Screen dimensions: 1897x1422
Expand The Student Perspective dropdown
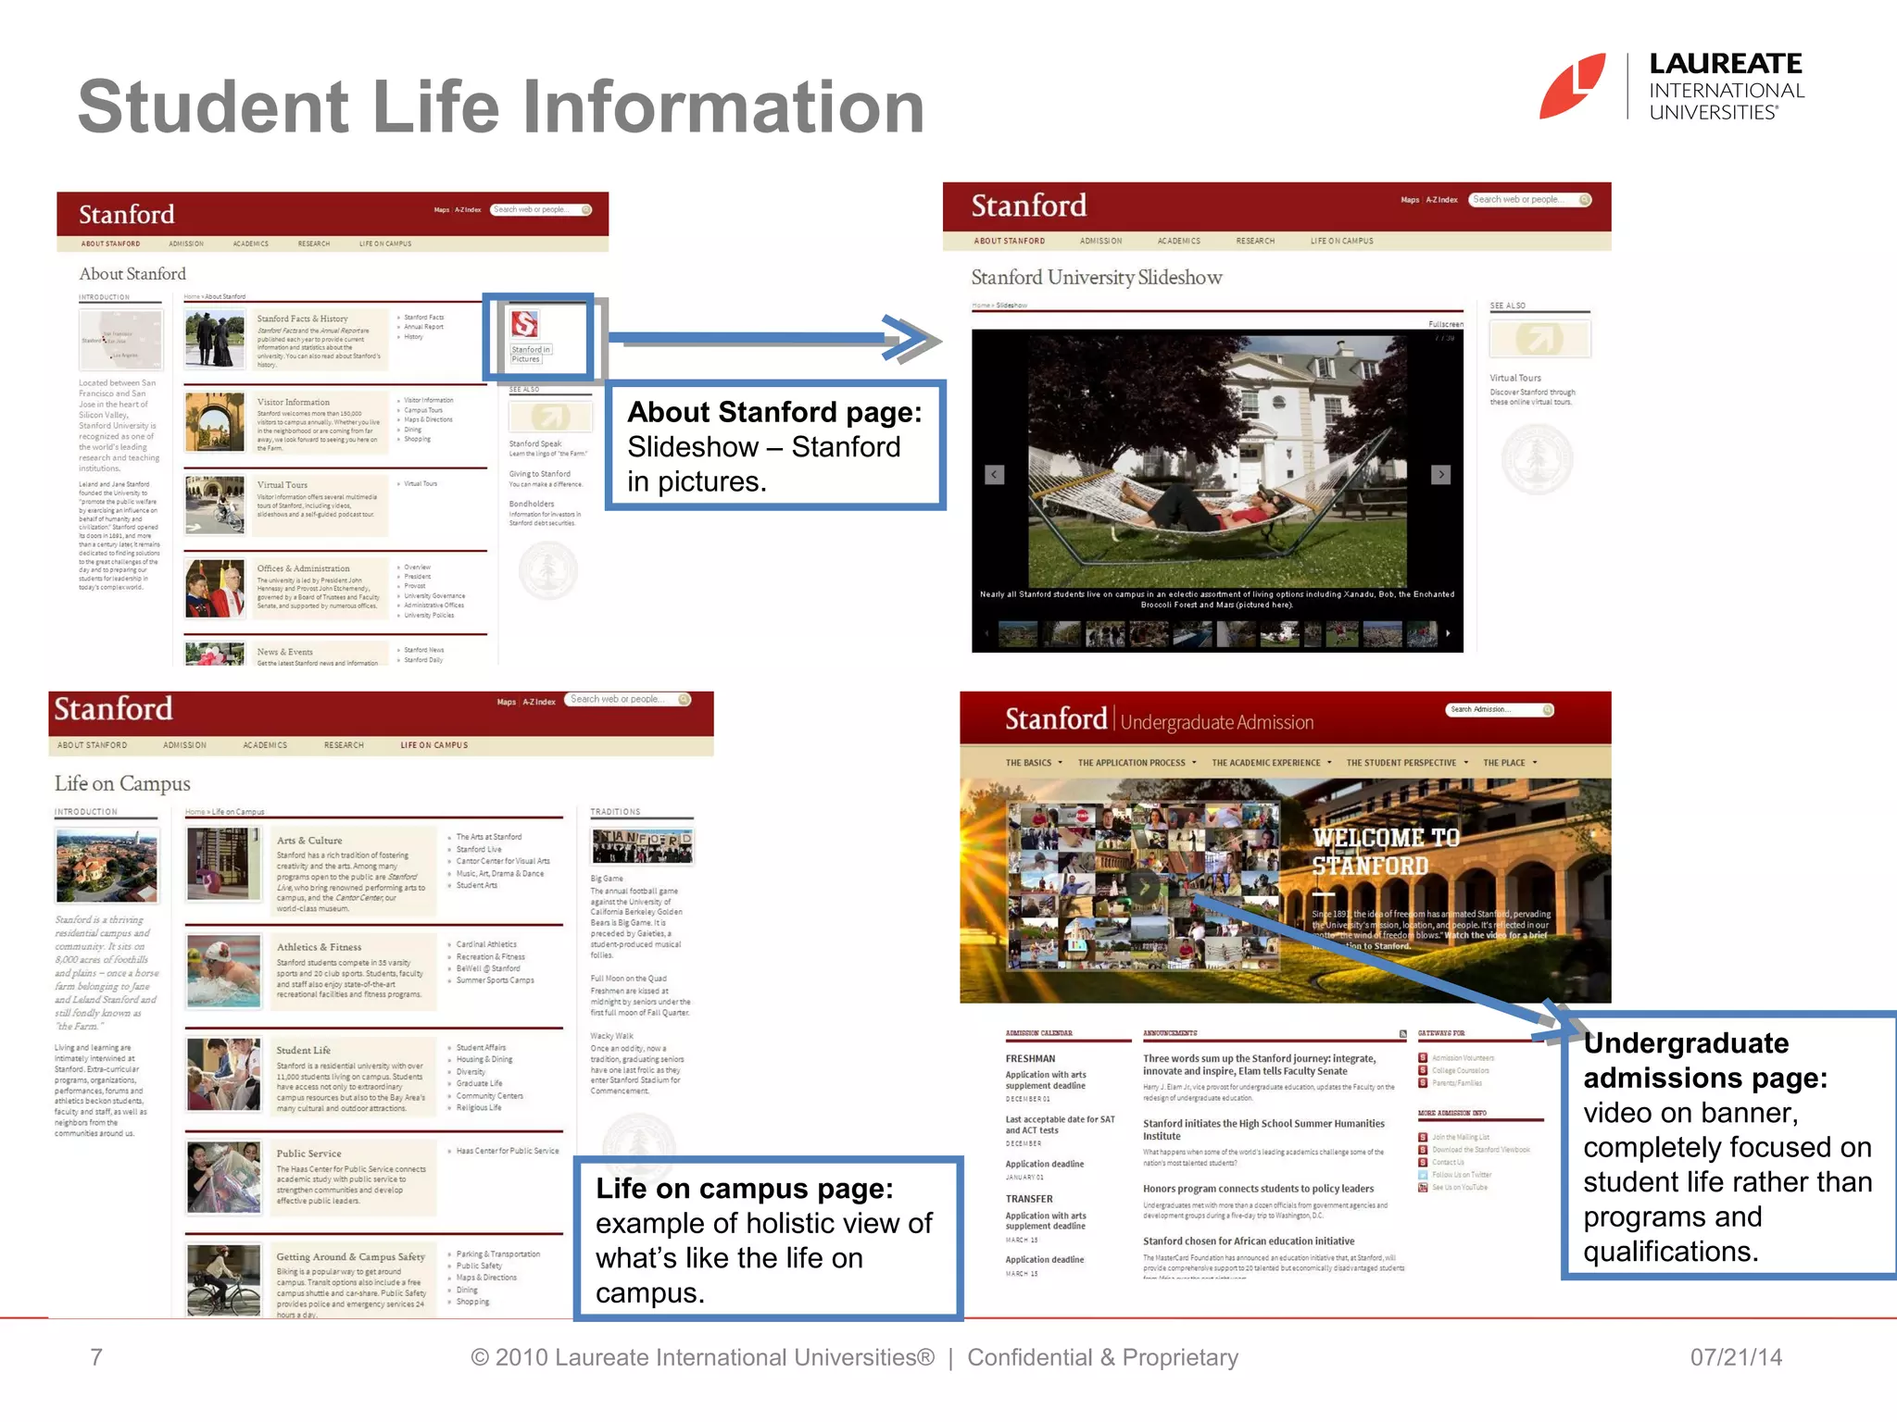[1407, 763]
